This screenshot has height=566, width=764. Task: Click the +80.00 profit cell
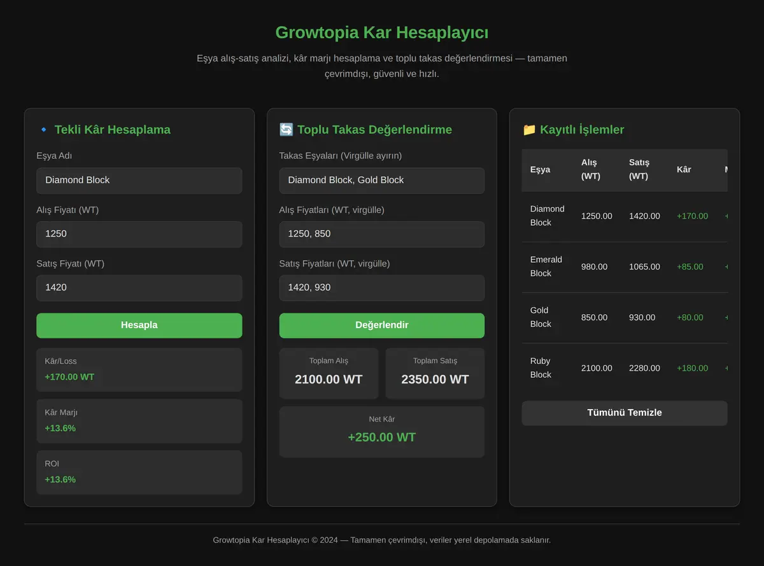(690, 317)
